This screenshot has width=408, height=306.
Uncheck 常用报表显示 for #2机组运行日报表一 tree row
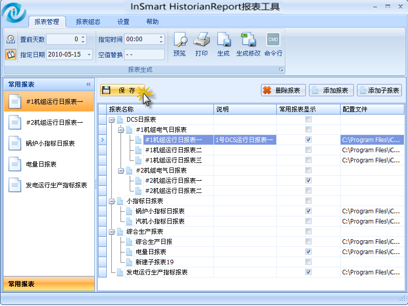click(308, 180)
